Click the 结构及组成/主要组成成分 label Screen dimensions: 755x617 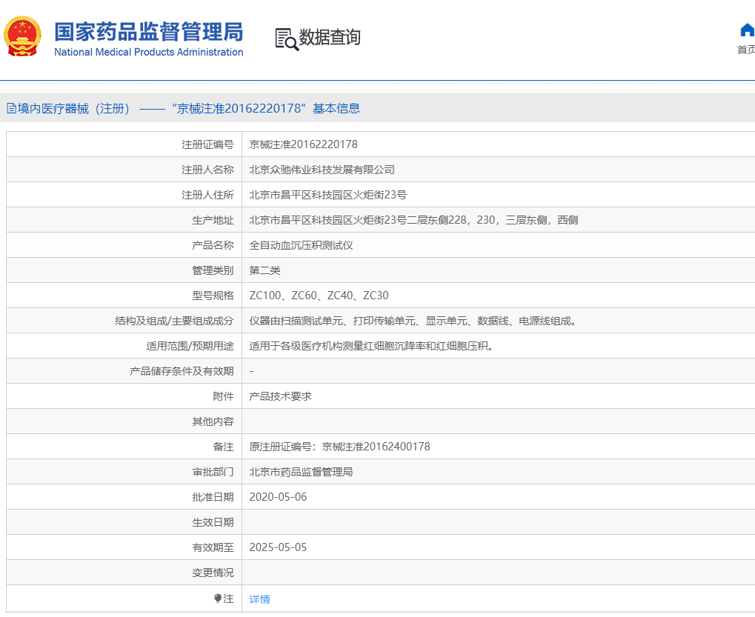[174, 321]
